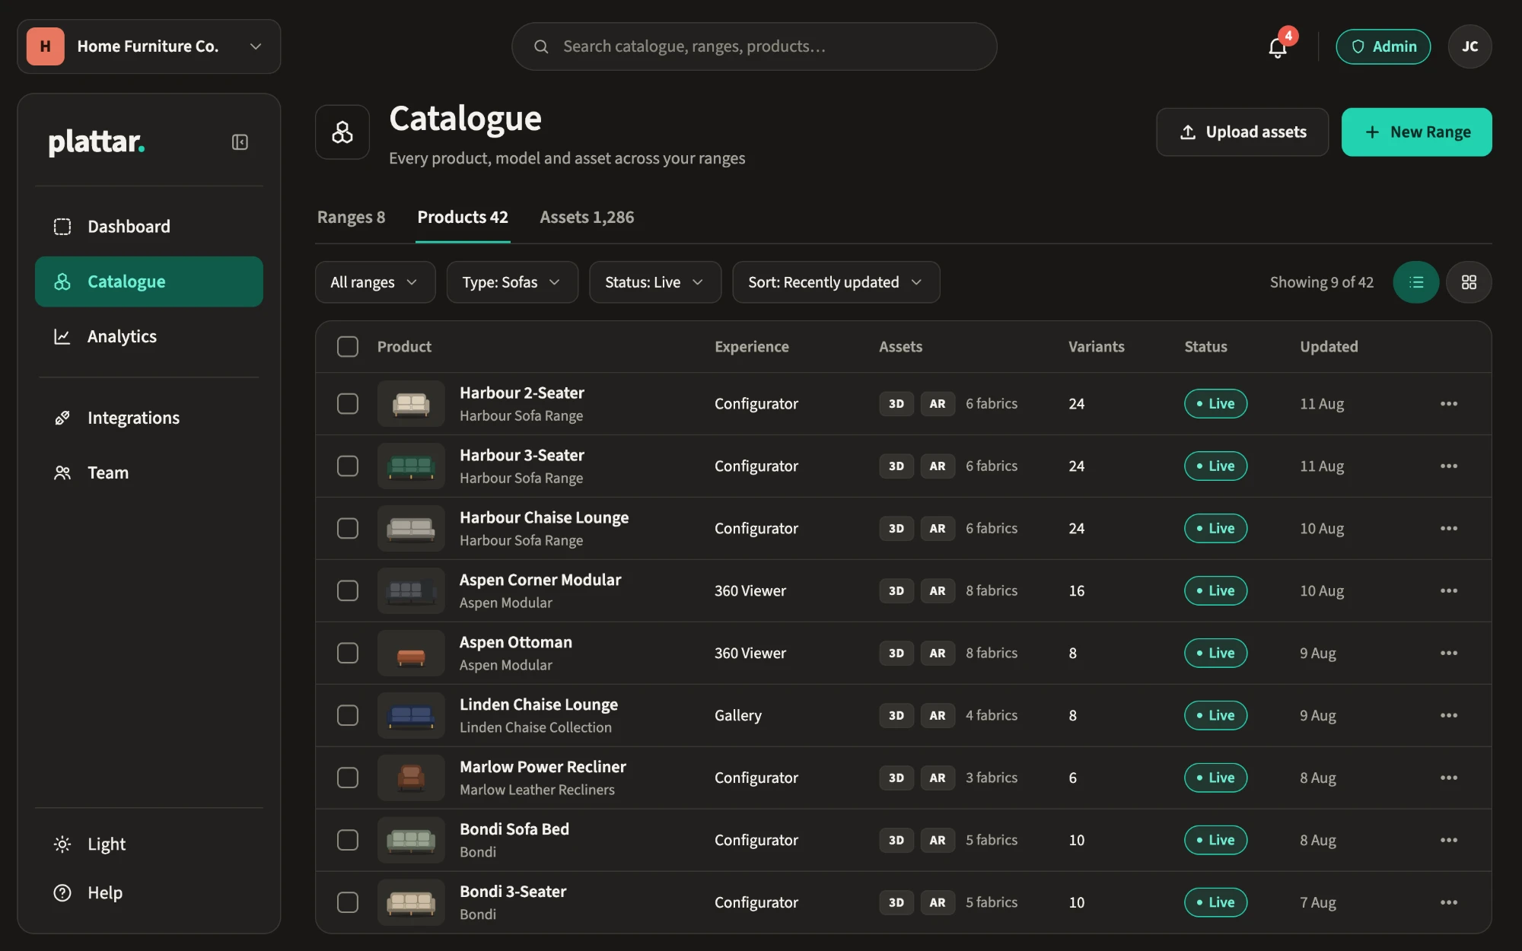Click Upload assets button
Screen dimensions: 1522x951
point(1243,132)
